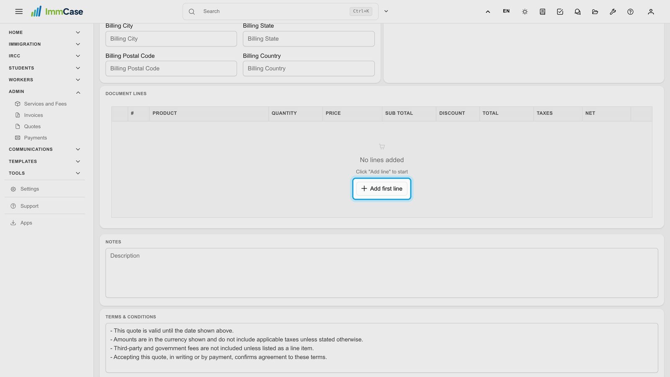Viewport: 670px width, 377px height.
Task: Open the user profile icon
Action: point(651,12)
